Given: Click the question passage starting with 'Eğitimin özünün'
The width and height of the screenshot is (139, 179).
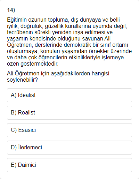Looking at the screenshot, I should pos(69,42).
